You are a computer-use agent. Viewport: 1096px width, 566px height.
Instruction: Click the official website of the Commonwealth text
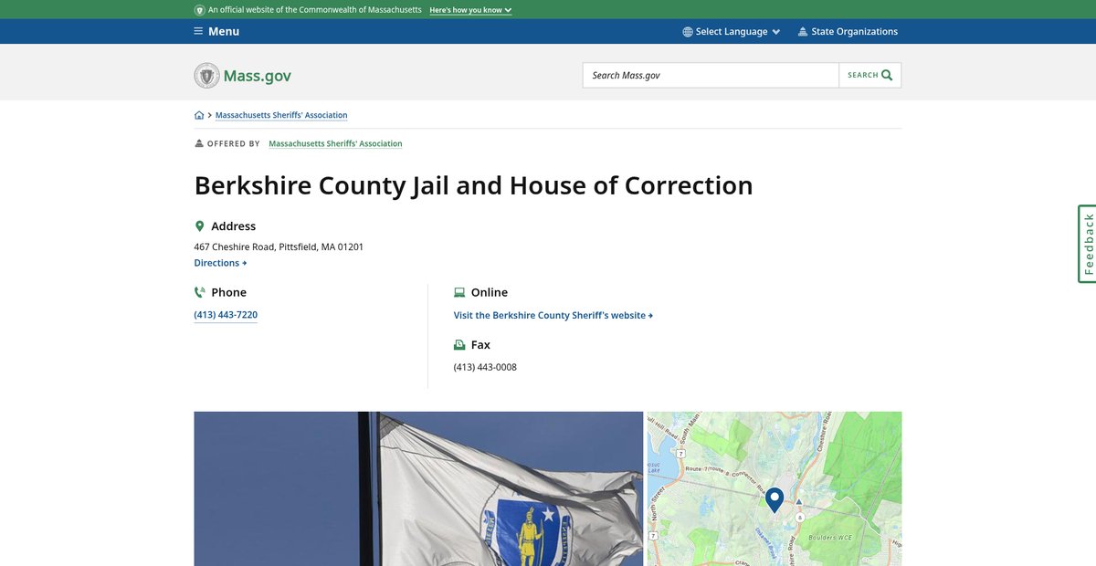pyautogui.click(x=315, y=10)
